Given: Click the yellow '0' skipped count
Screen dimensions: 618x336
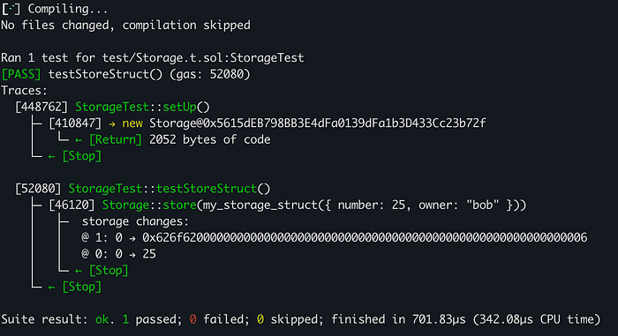Looking at the screenshot, I should tap(260, 319).
